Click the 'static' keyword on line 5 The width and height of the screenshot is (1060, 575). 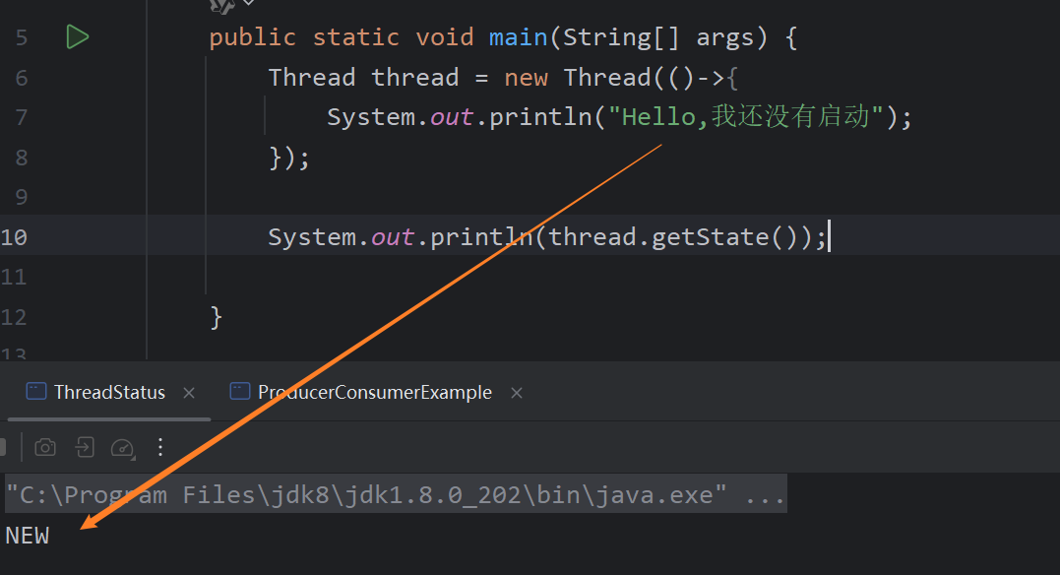(355, 37)
